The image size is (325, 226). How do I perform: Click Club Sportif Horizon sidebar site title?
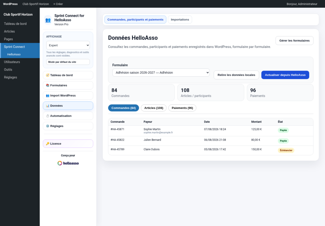pos(18,14)
